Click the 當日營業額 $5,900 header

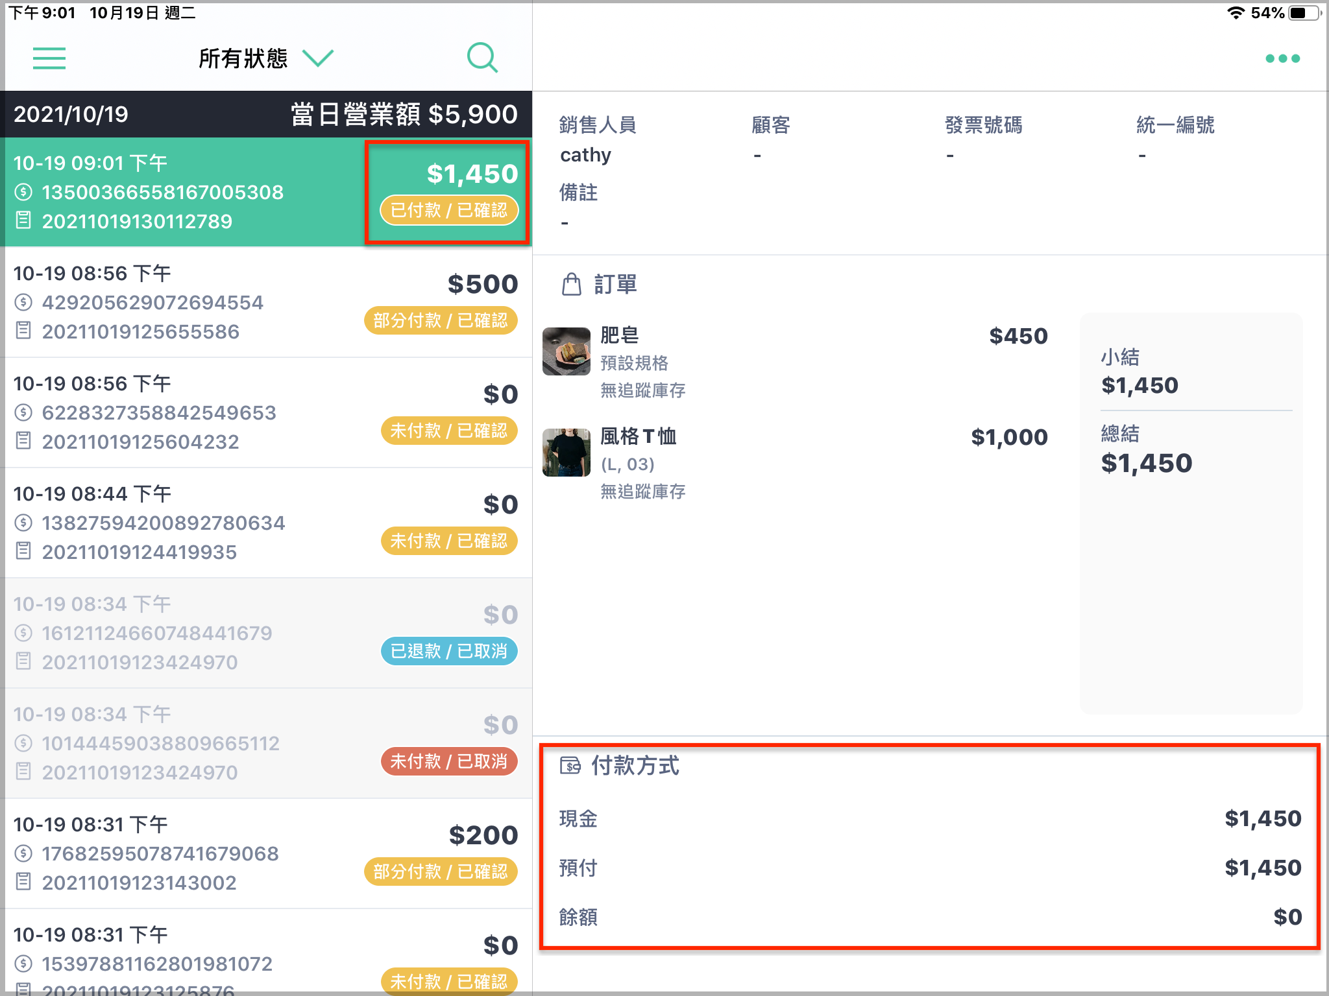404,114
